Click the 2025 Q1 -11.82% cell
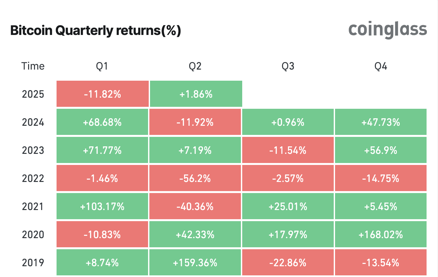 tap(102, 94)
